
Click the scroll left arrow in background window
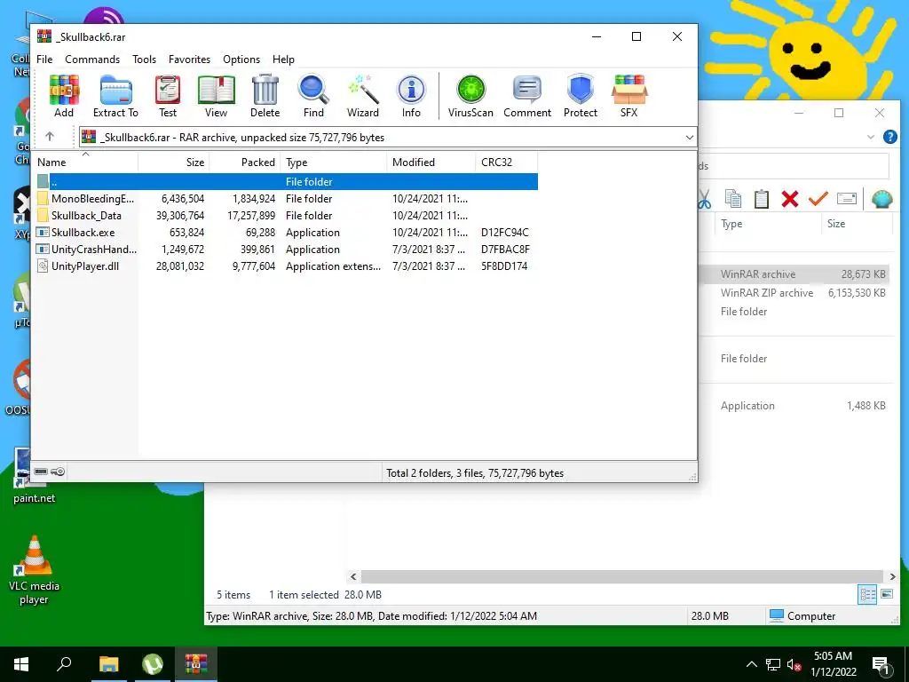tap(353, 576)
